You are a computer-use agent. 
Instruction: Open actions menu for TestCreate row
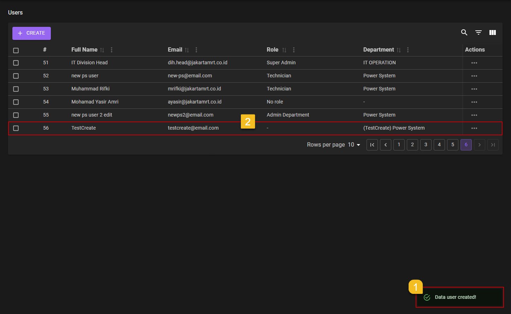[474, 128]
